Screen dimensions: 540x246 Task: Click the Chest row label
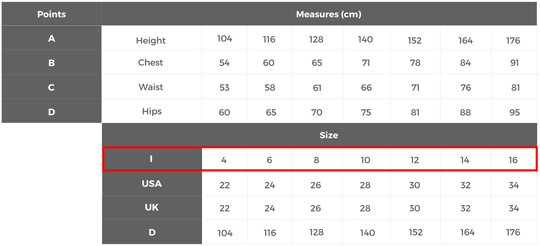(151, 63)
